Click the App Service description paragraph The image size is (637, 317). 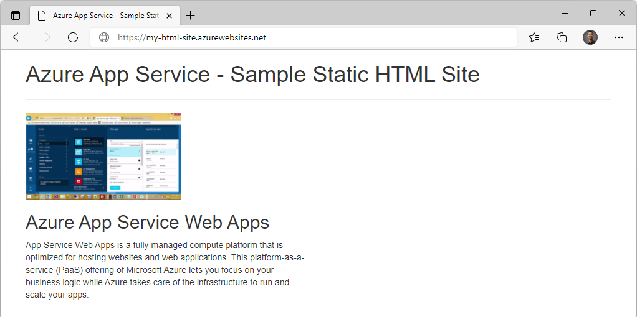(x=165, y=269)
